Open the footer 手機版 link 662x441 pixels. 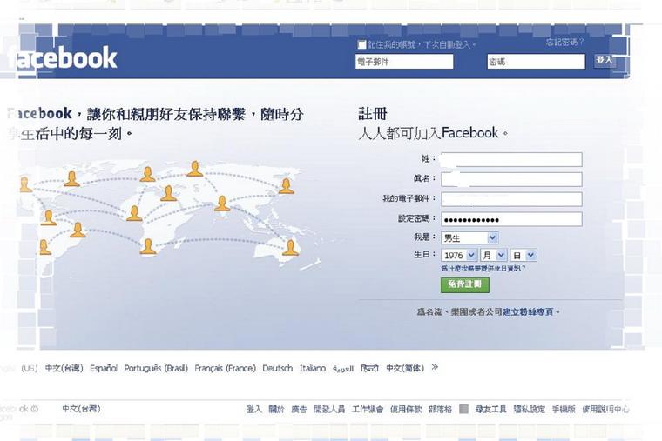[x=564, y=409]
